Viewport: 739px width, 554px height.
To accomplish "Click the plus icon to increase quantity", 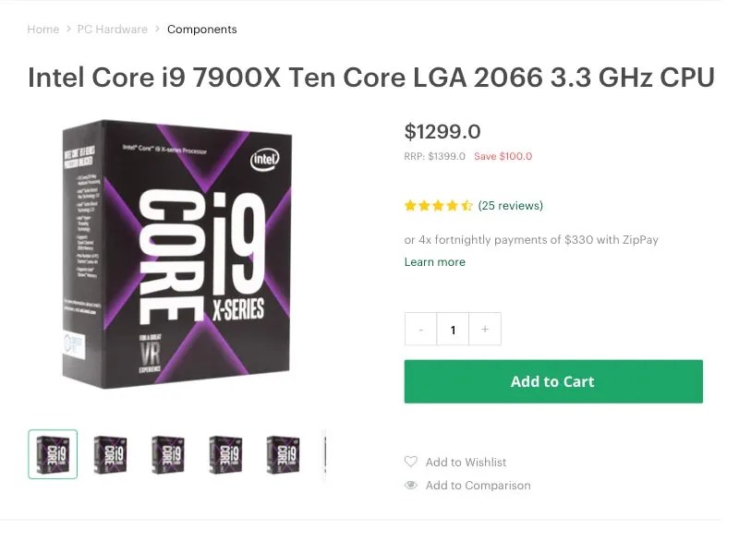I will tap(484, 329).
